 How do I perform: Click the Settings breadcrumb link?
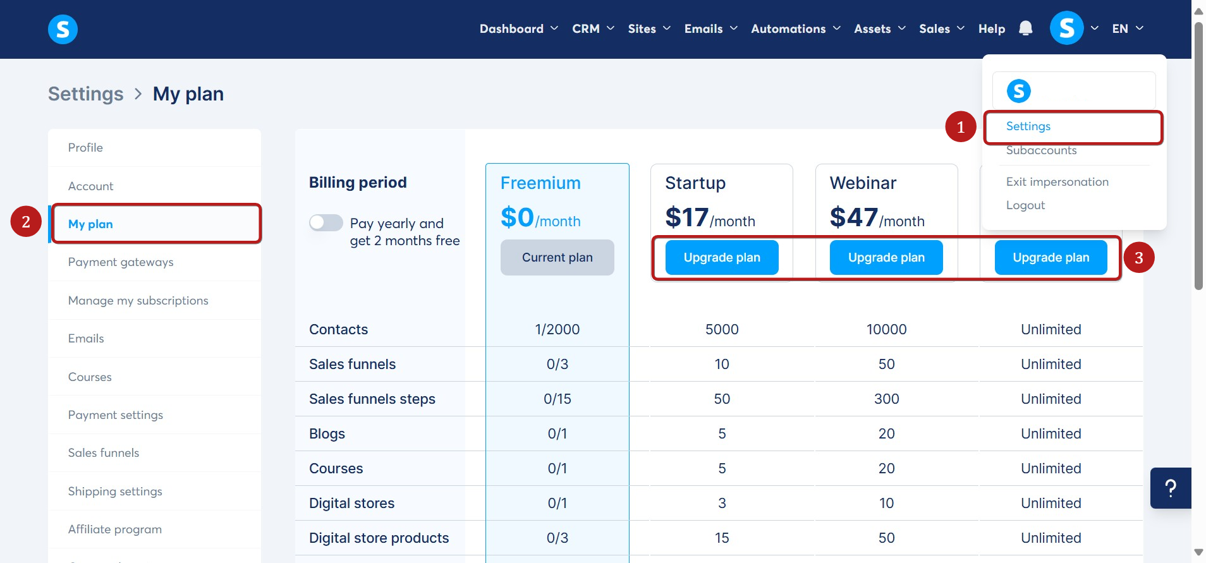click(x=86, y=94)
